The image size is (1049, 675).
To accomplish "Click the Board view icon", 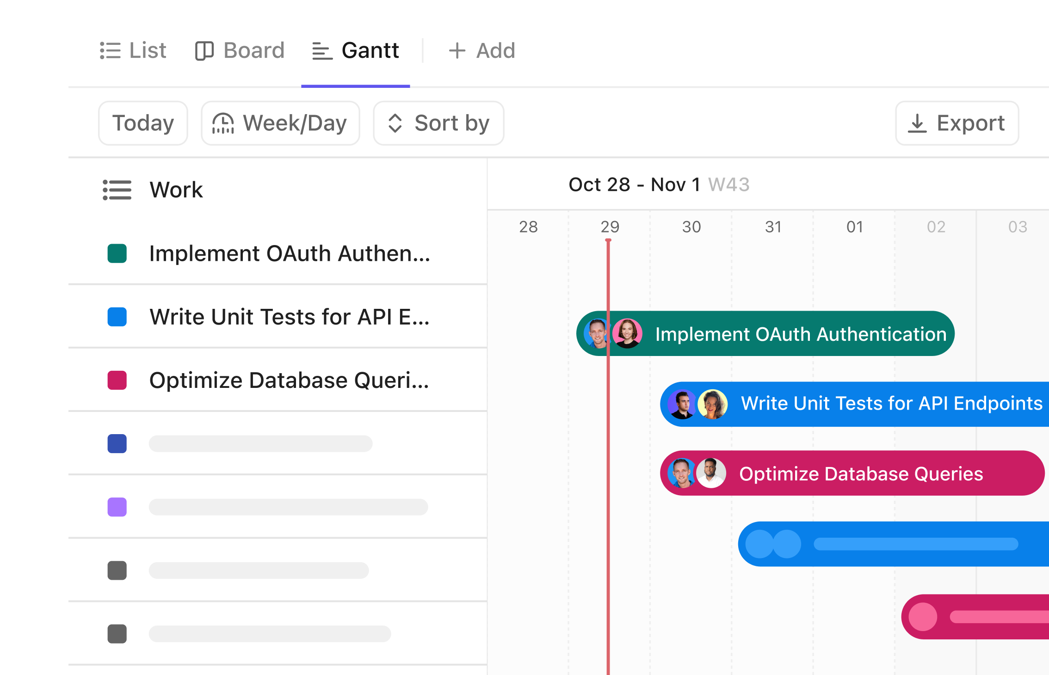I will [x=204, y=51].
